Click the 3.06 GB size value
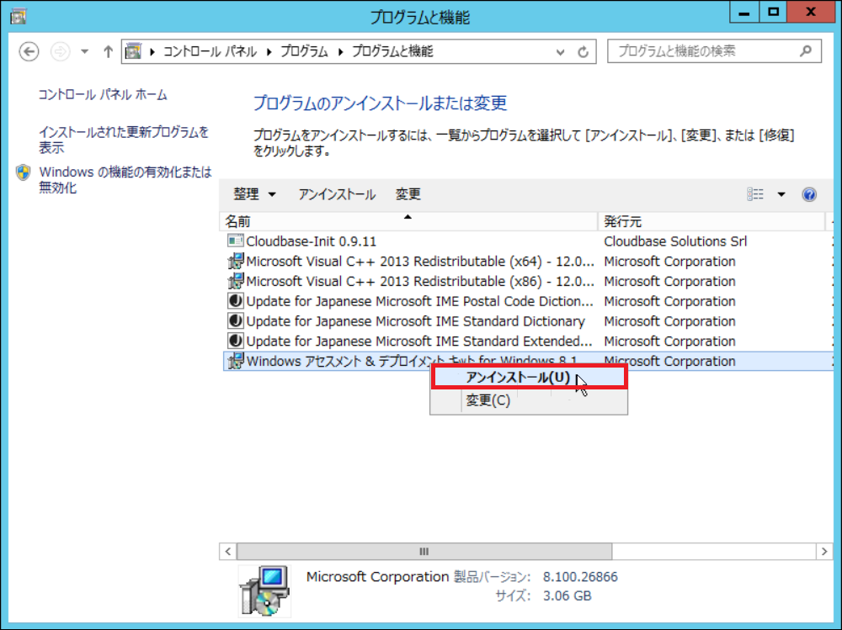 click(x=567, y=596)
